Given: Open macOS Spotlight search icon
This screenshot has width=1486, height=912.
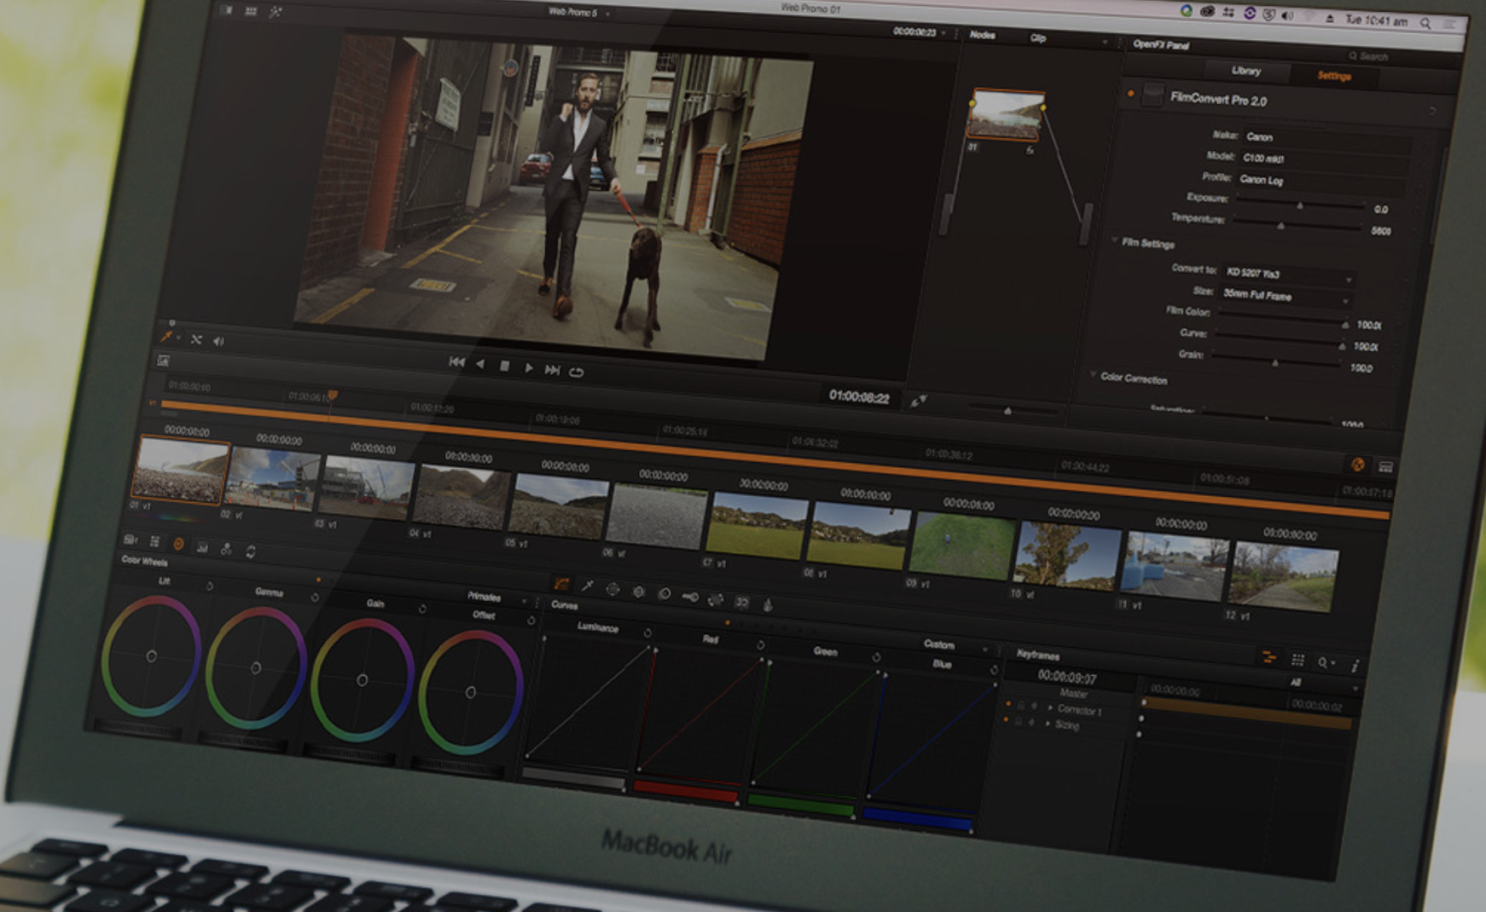Looking at the screenshot, I should click(1425, 24).
